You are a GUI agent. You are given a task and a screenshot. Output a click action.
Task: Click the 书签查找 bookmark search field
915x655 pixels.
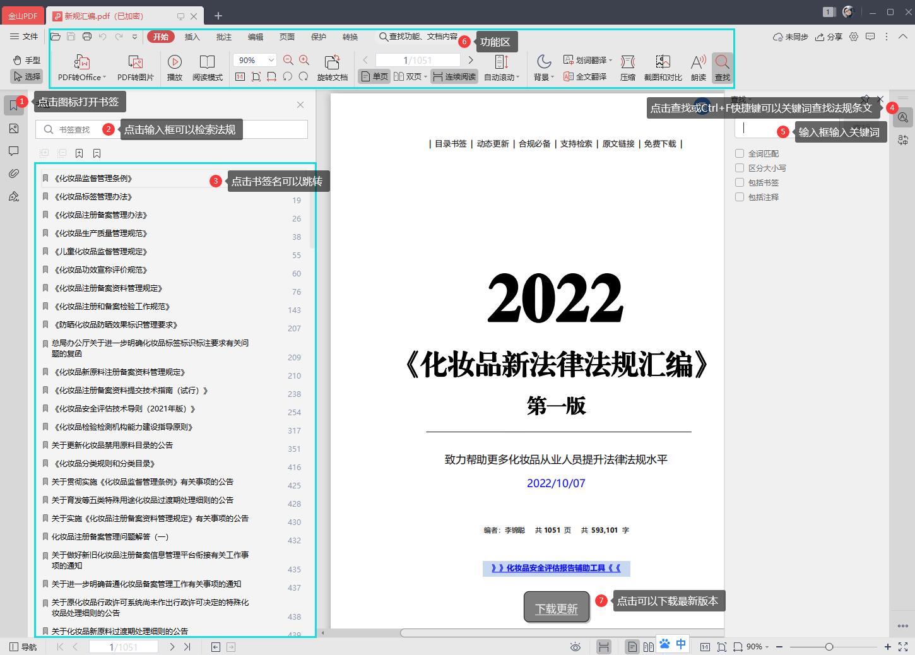pos(171,129)
